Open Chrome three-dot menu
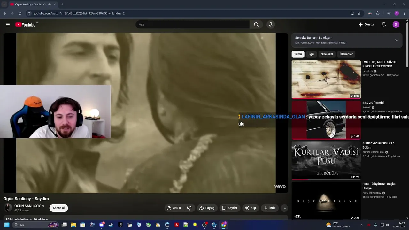 [404, 13]
